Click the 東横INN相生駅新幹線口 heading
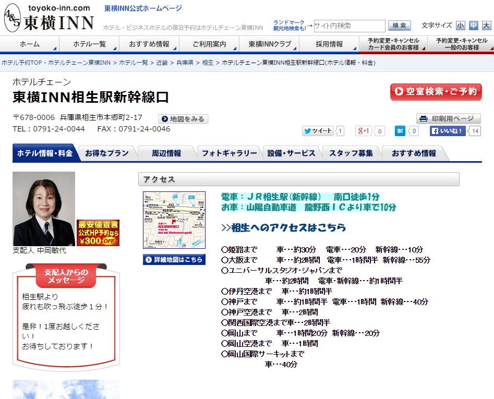The width and height of the screenshot is (494, 399). coord(91,97)
